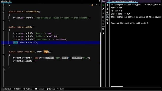Image resolution: width=162 pixels, height=91 pixels.
Task: Open editor tabs three-dot options menu
Action: tap(99, 1)
